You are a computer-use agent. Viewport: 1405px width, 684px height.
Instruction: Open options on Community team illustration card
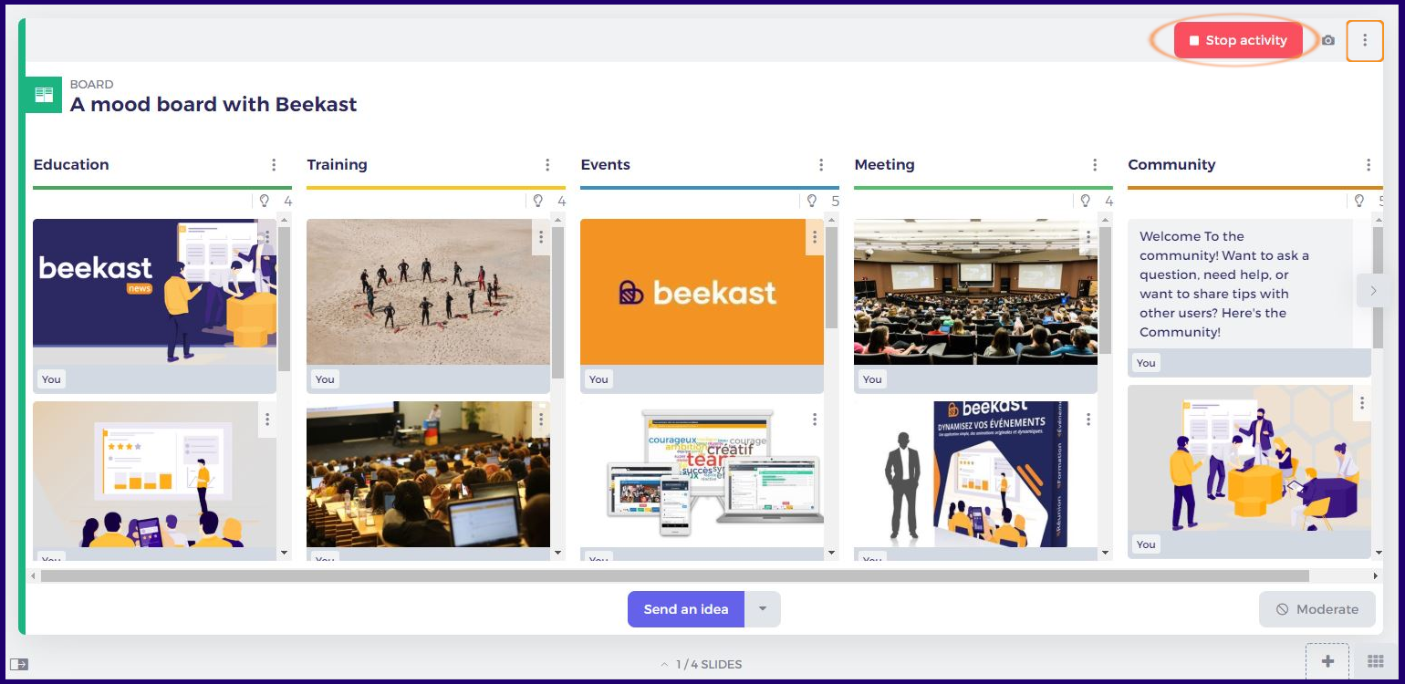point(1362,403)
